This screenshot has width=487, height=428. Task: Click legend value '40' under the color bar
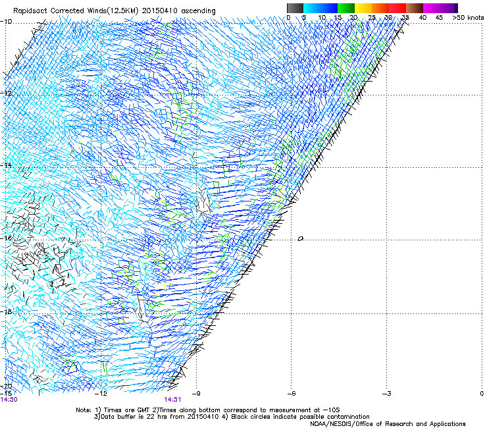[423, 18]
